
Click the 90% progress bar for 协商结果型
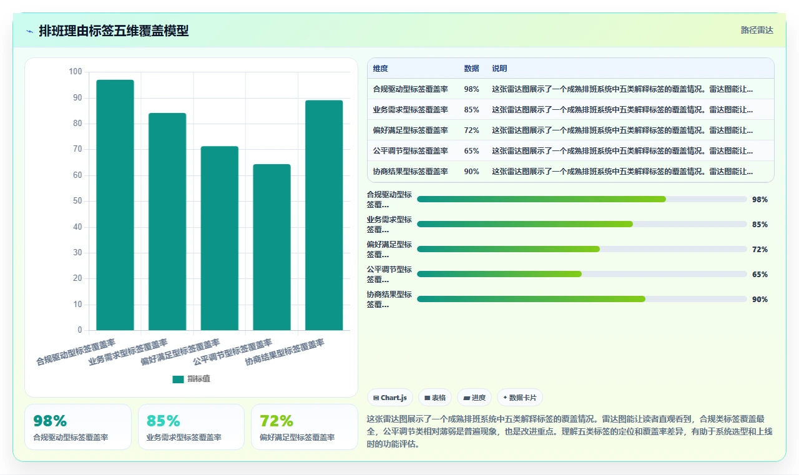pos(582,299)
